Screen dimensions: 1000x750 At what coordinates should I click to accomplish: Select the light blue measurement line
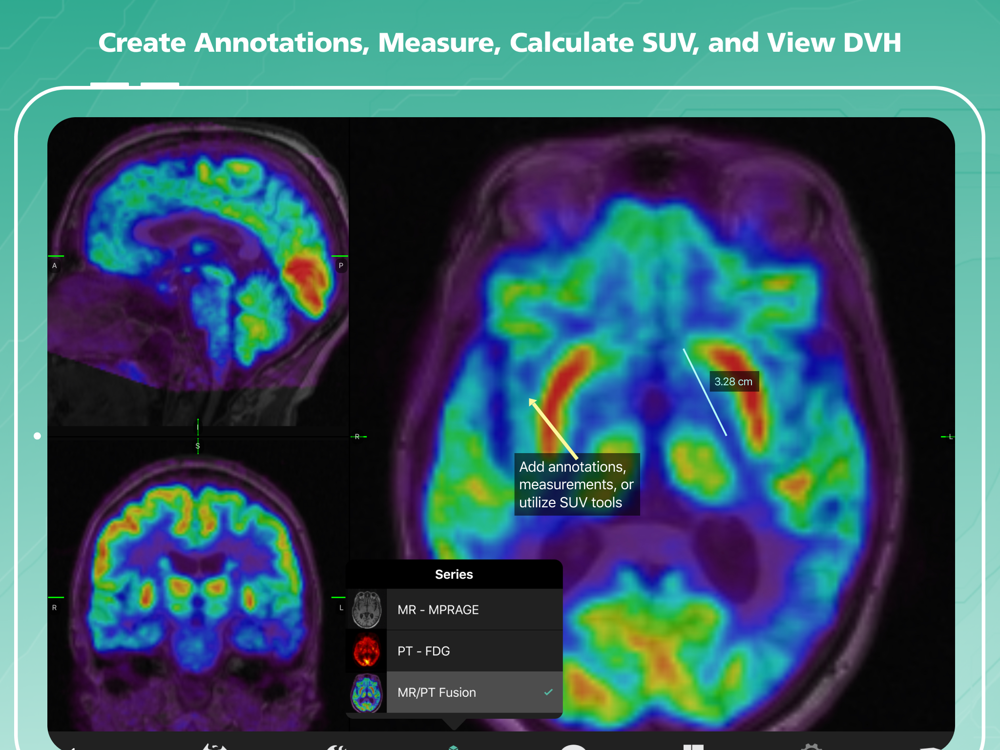pyautogui.click(x=705, y=392)
